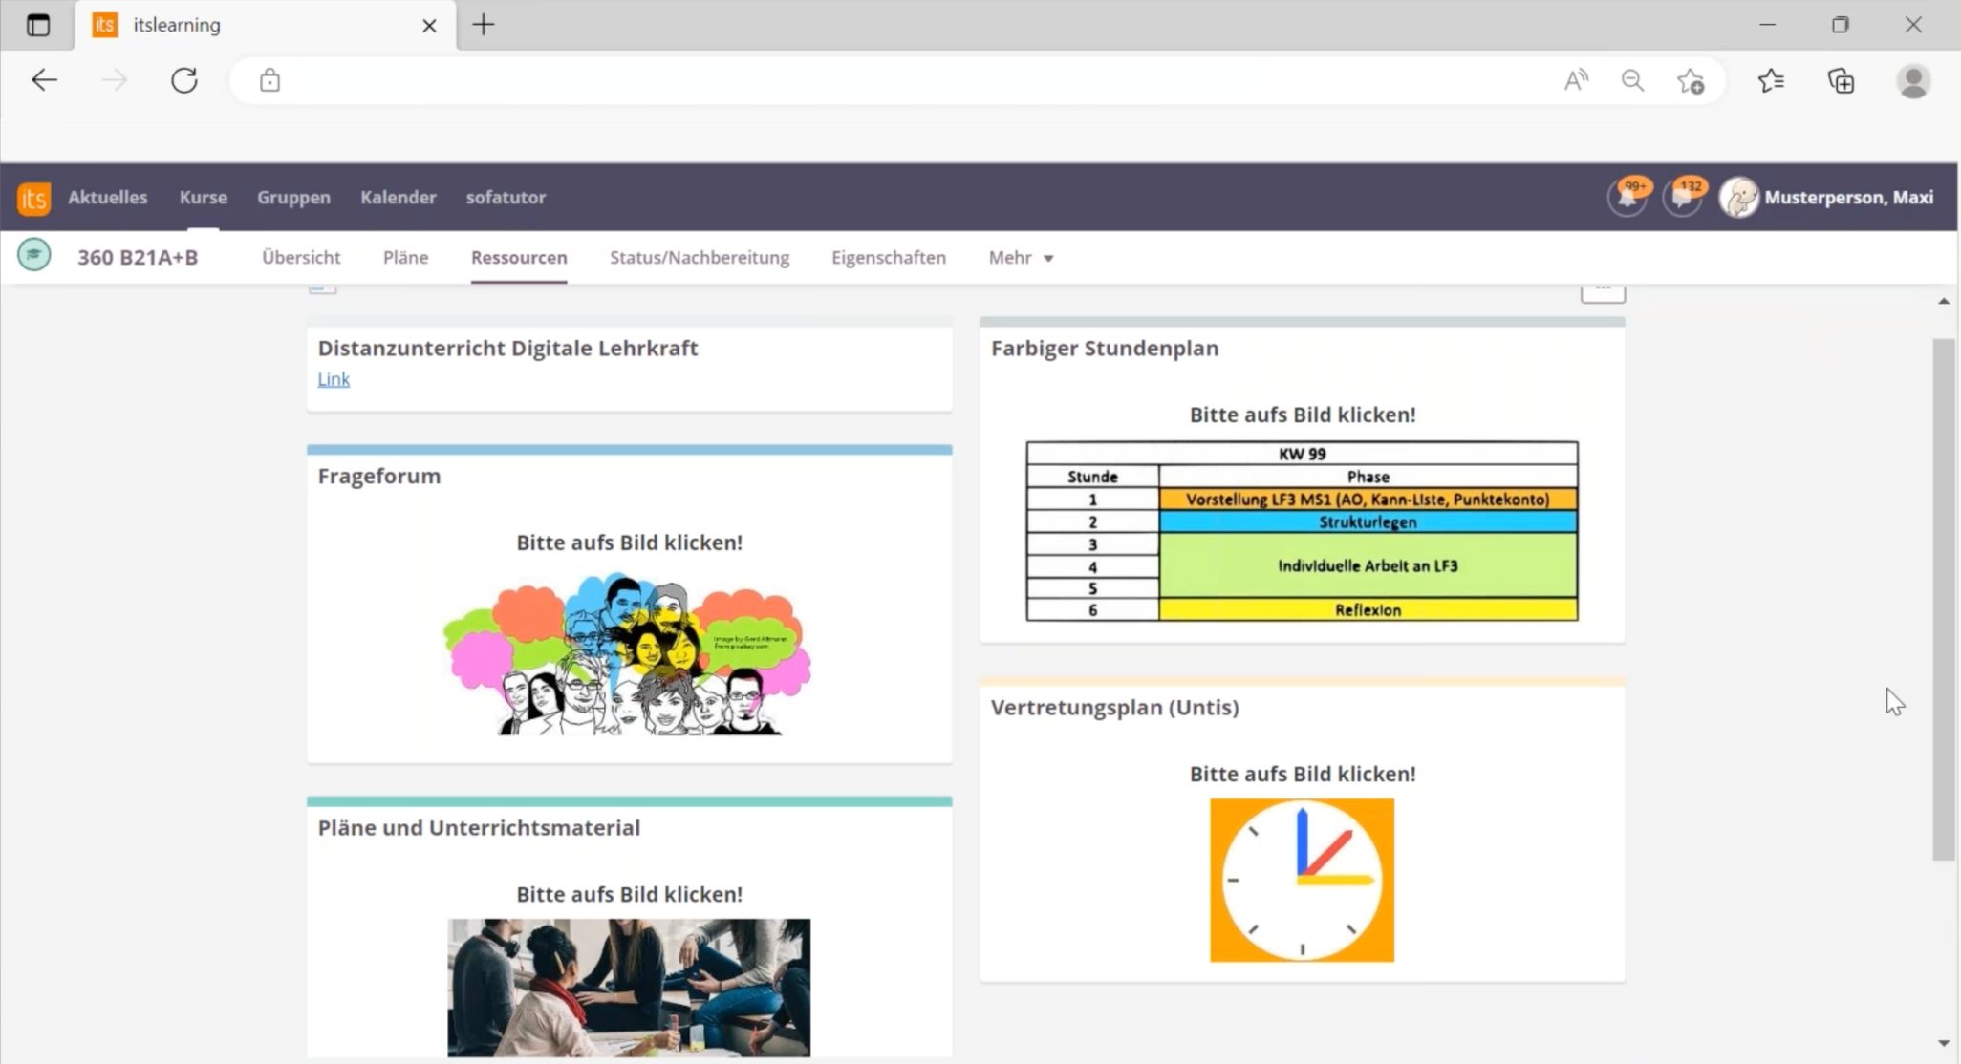Click the lock icon in the address bar
Viewport: 1961px width, 1064px height.
point(269,80)
